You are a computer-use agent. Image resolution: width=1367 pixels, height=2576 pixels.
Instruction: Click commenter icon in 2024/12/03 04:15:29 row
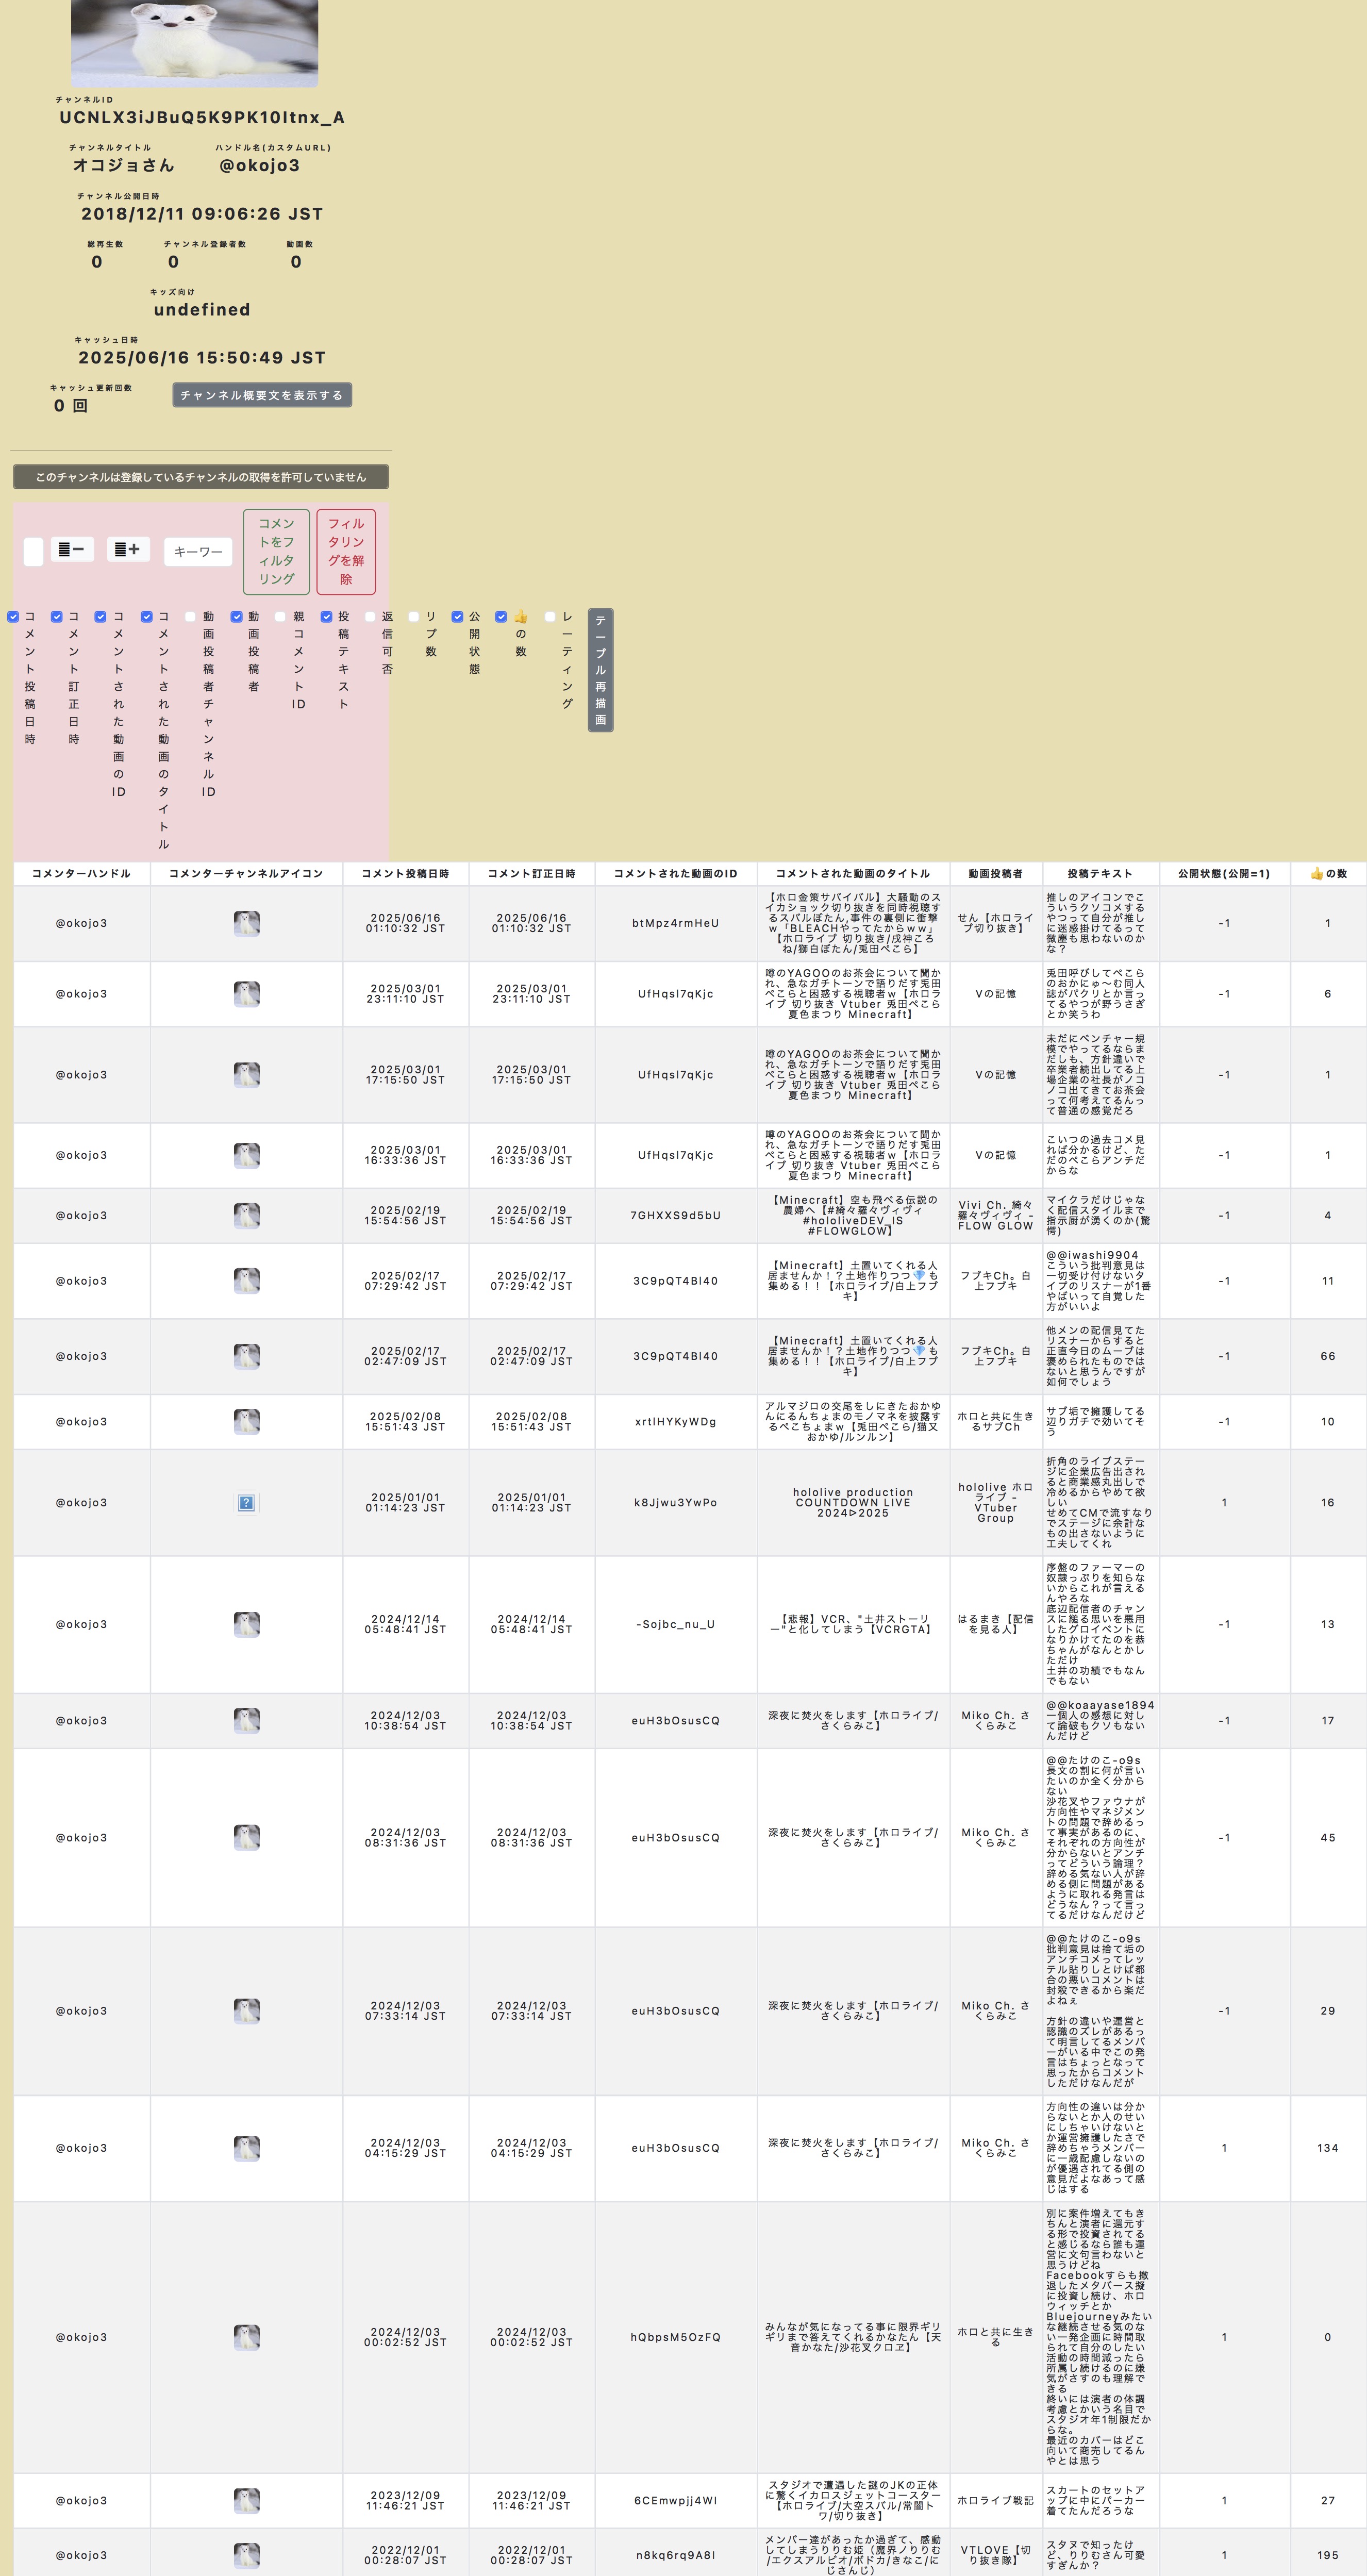pos(246,2148)
